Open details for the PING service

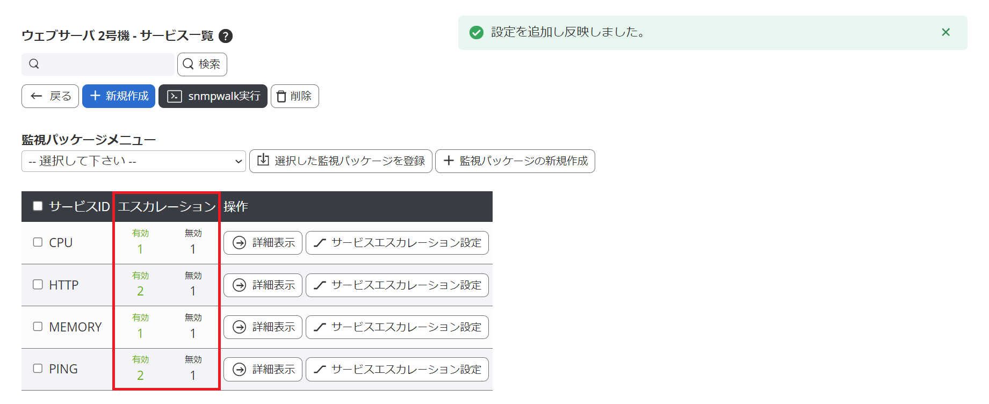point(263,370)
